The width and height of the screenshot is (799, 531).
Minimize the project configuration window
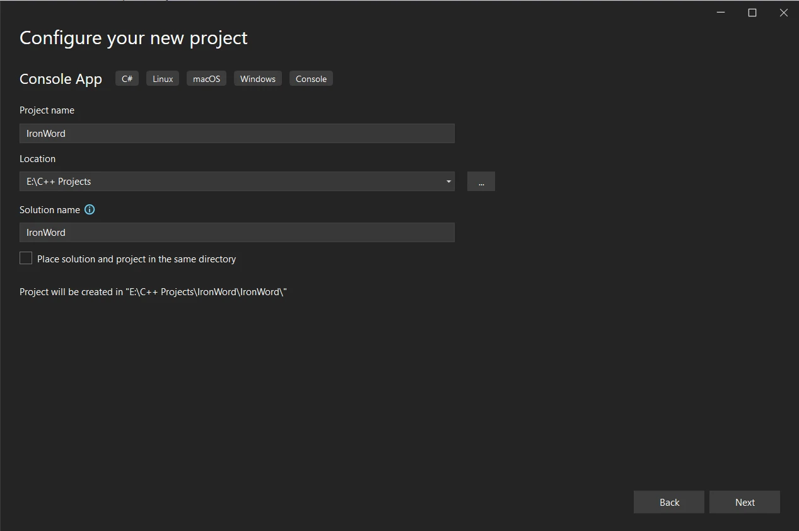[721, 13]
